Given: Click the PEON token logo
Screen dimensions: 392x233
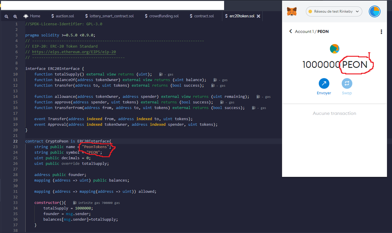Looking at the screenshot, I should point(335,49).
